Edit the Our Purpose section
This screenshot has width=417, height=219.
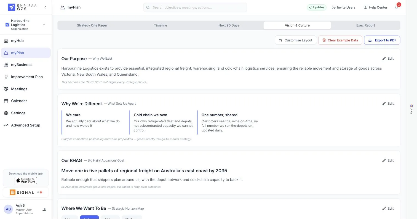click(388, 59)
